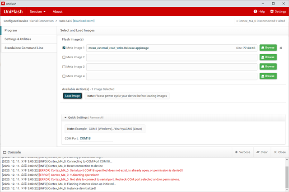Click the empty Meta Image 3 path field
The image size is (289, 192).
[x=172, y=67]
